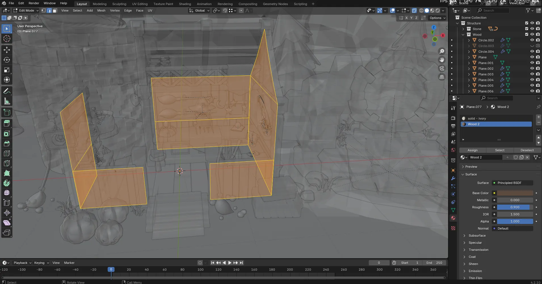The height and width of the screenshot is (284, 542).
Task: Collapse the Wood collection
Action: 463,35
